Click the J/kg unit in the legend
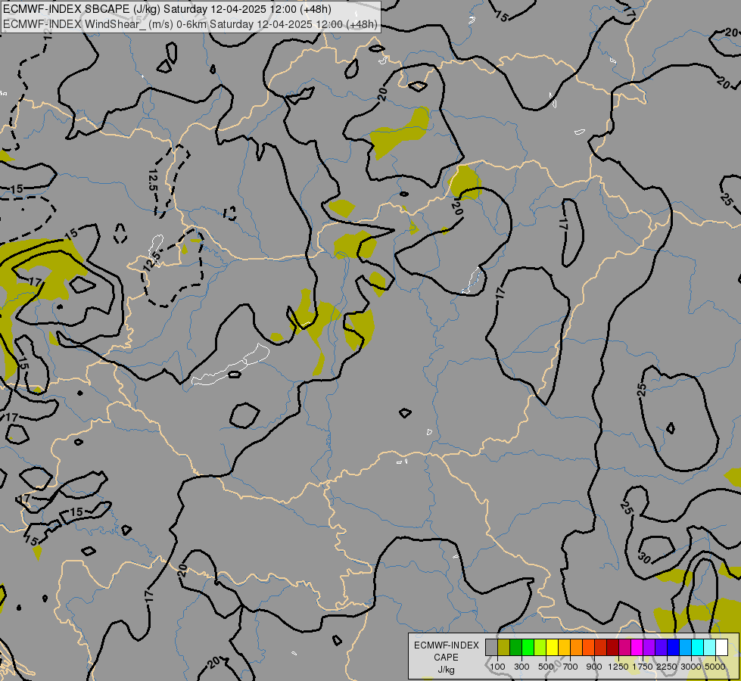This screenshot has height=681, width=741. [446, 670]
